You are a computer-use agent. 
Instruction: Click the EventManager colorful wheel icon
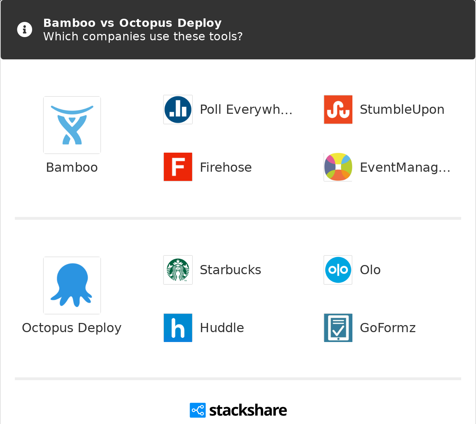338,167
